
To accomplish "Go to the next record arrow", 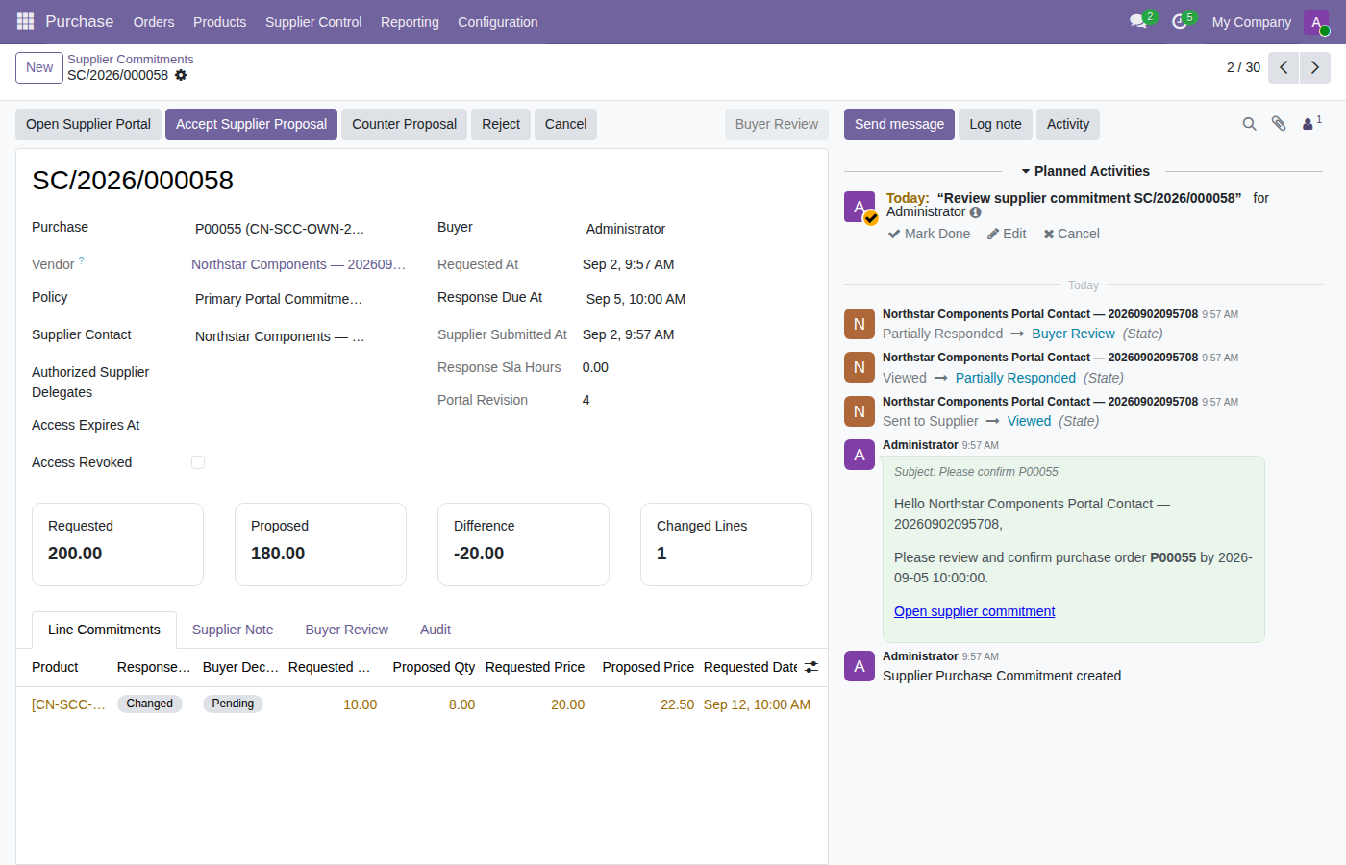I will [x=1315, y=67].
